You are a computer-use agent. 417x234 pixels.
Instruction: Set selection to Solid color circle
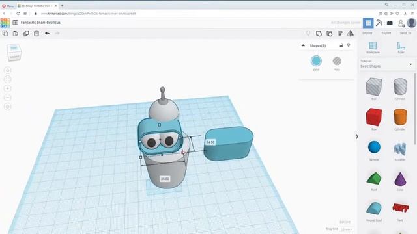[x=316, y=61]
